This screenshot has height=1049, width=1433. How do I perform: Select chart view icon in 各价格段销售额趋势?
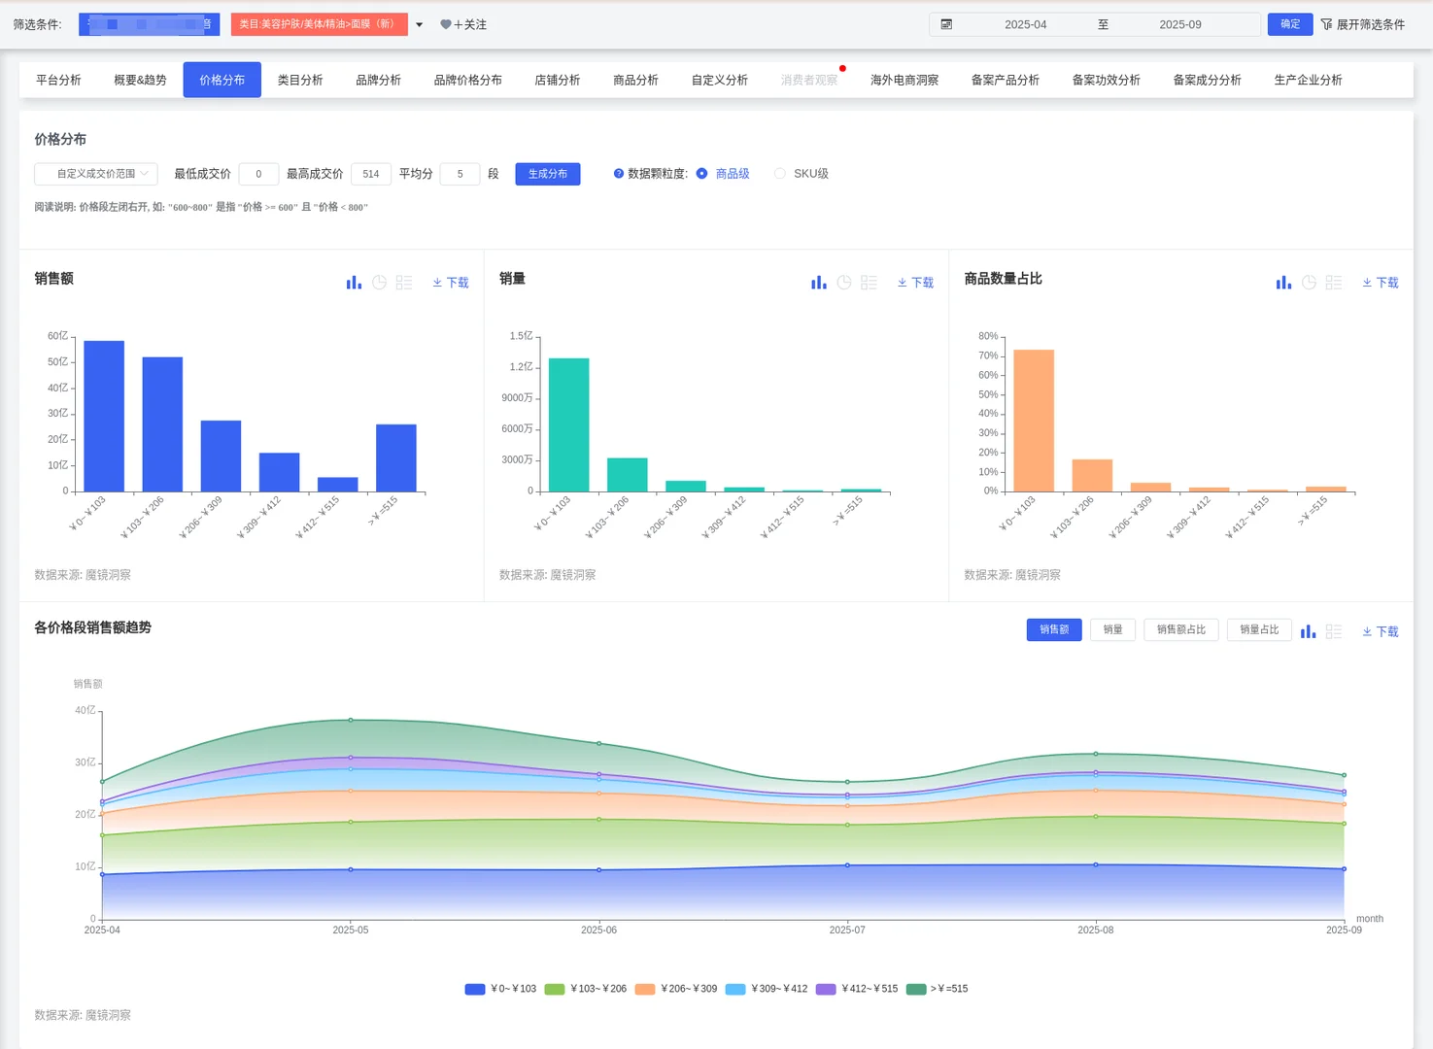1309,631
